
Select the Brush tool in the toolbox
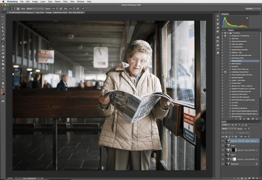pyautogui.click(x=3, y=42)
